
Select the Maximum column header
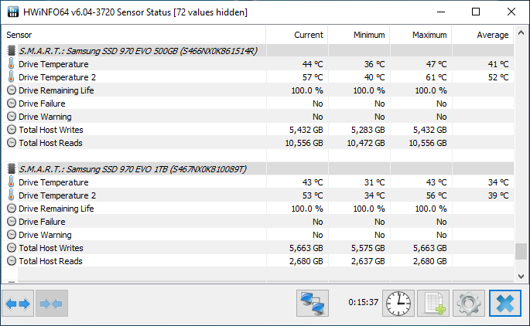420,35
